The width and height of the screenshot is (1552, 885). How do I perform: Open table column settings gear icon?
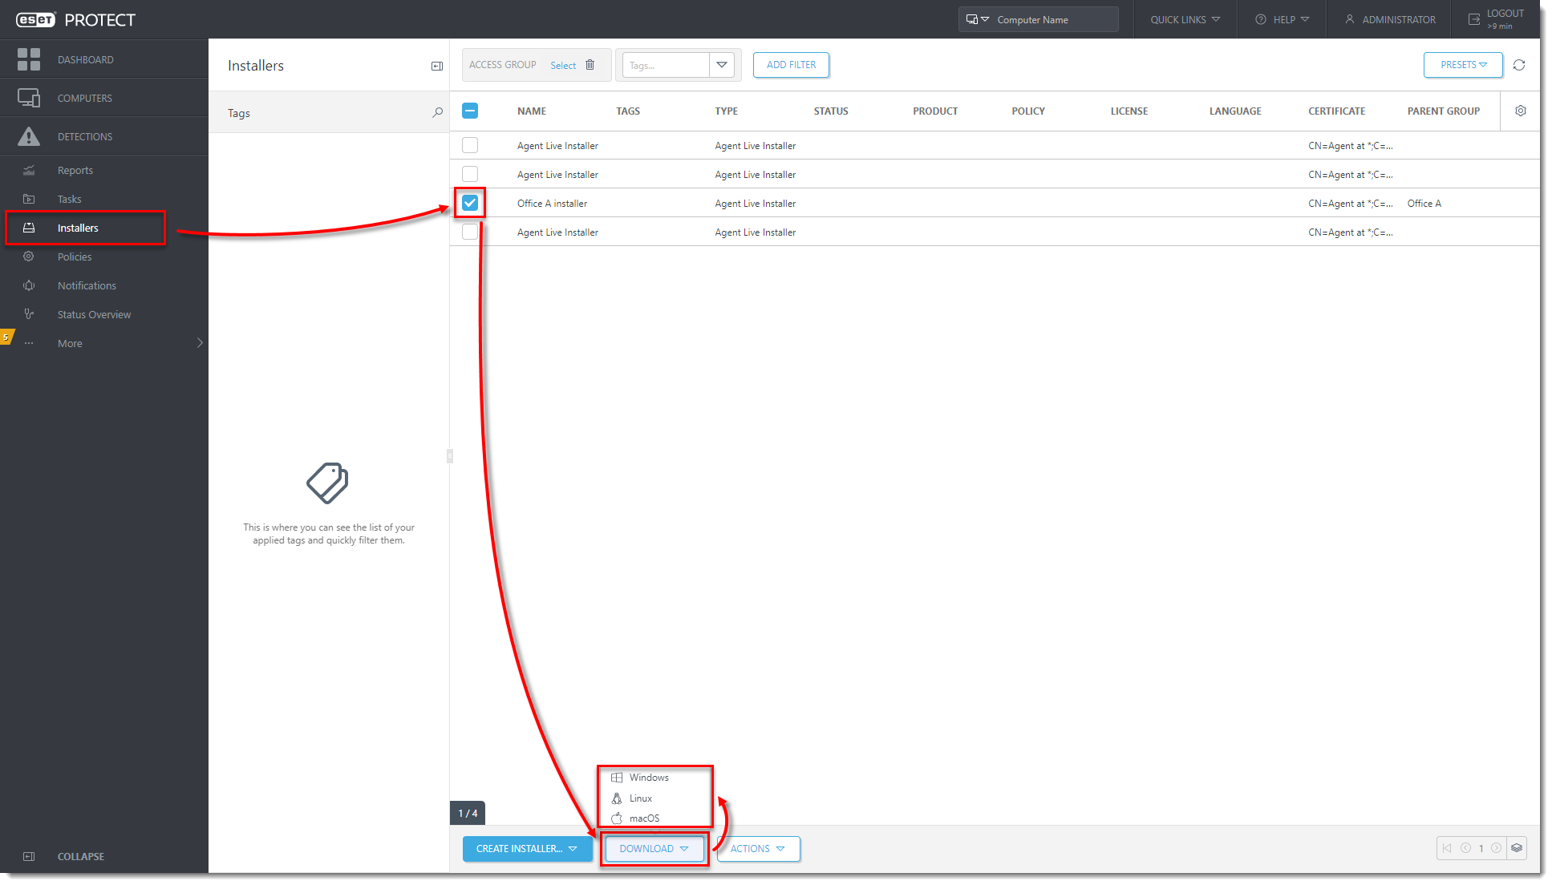1520,111
